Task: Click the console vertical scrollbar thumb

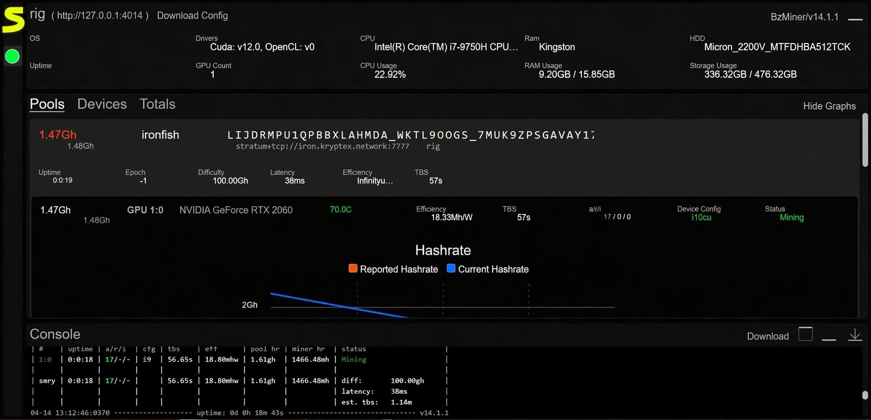Action: pos(865,396)
